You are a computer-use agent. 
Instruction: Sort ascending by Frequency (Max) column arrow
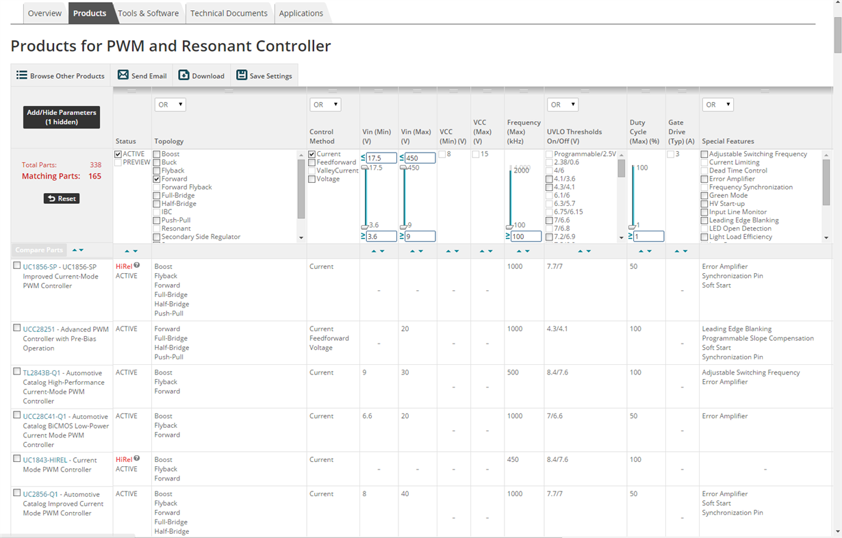(519, 251)
